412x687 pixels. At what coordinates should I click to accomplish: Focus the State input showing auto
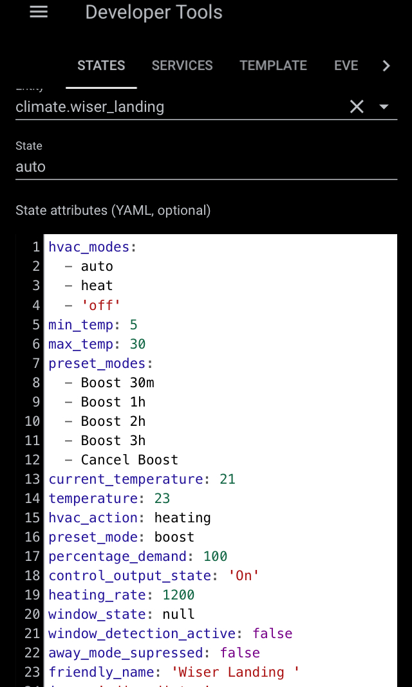coord(129,167)
